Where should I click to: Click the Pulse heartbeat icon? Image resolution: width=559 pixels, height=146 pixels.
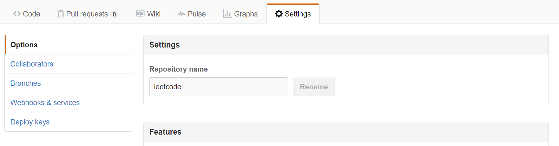[182, 14]
